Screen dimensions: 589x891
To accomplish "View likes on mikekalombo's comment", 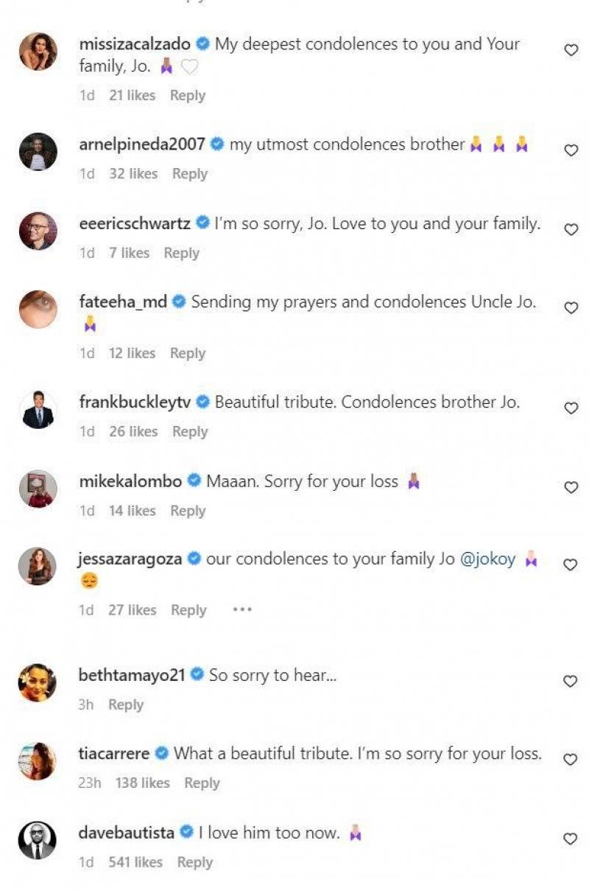I will click(131, 510).
